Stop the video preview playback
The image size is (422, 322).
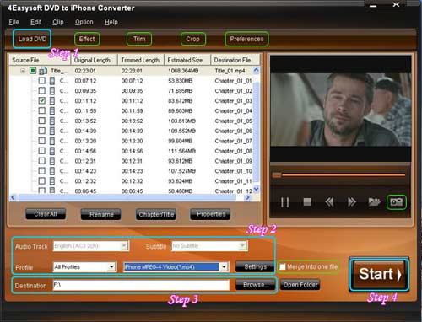pyautogui.click(x=307, y=202)
